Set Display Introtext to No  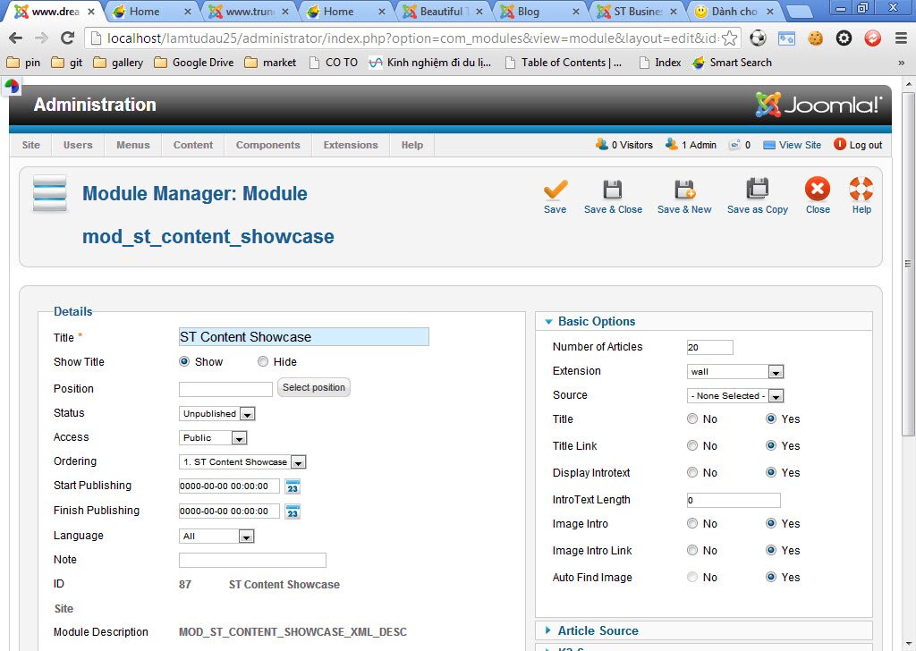tap(692, 473)
